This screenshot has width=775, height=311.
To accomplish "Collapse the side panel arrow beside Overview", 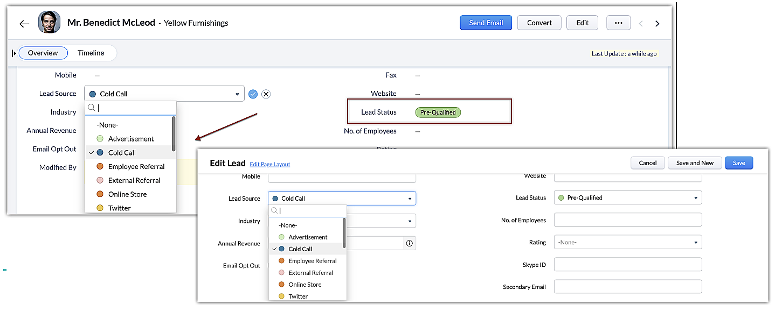I will (x=14, y=53).
